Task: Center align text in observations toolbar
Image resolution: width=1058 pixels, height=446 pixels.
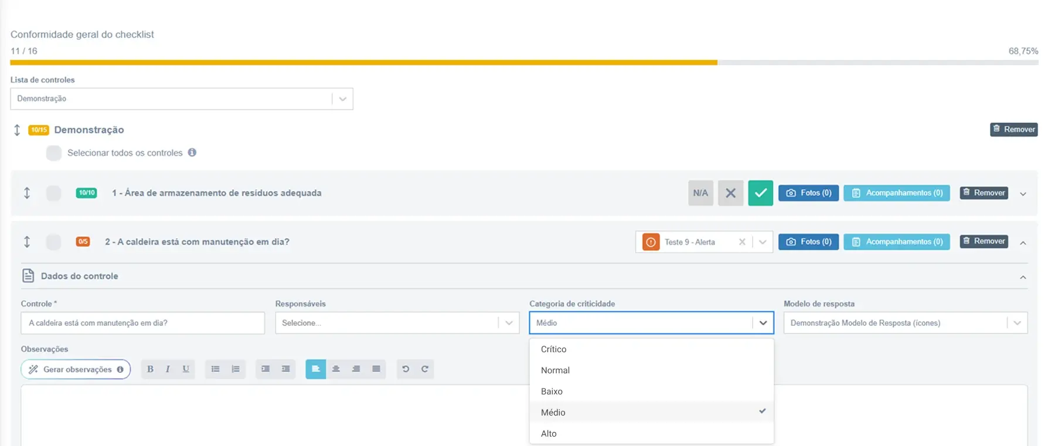Action: click(336, 369)
